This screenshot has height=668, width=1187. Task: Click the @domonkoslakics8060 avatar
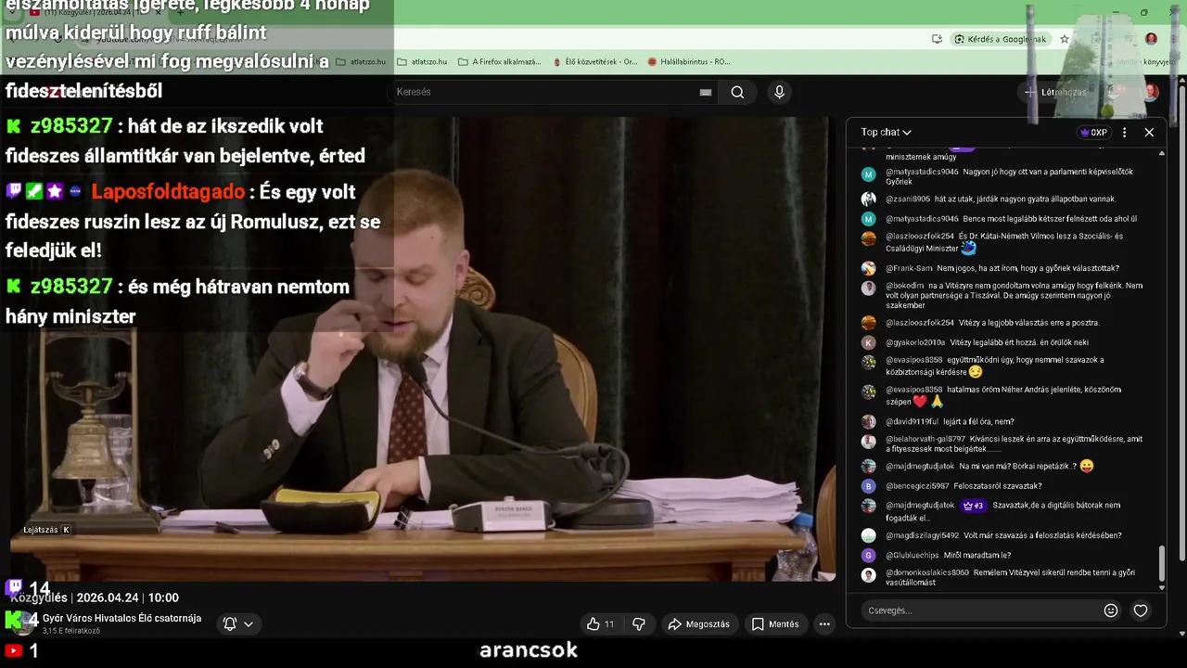pyautogui.click(x=868, y=575)
